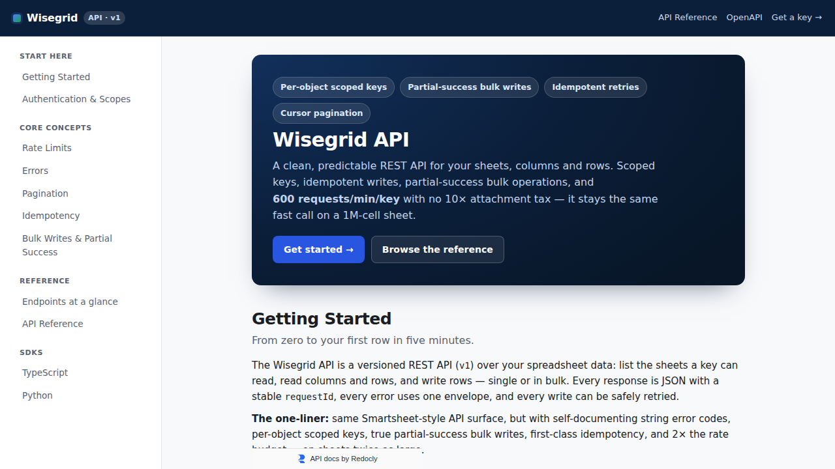This screenshot has width=835, height=469.
Task: Click the Get started button
Action: click(318, 249)
